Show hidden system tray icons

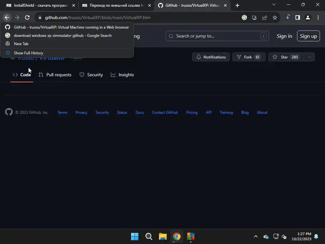pos(256,236)
